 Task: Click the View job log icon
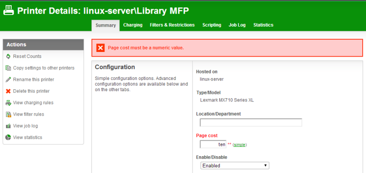point(8,126)
